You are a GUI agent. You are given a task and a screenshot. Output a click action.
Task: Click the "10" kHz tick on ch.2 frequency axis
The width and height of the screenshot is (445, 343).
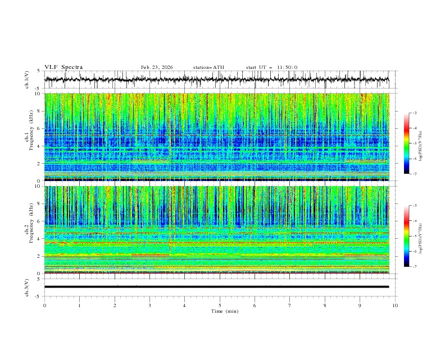click(38, 186)
